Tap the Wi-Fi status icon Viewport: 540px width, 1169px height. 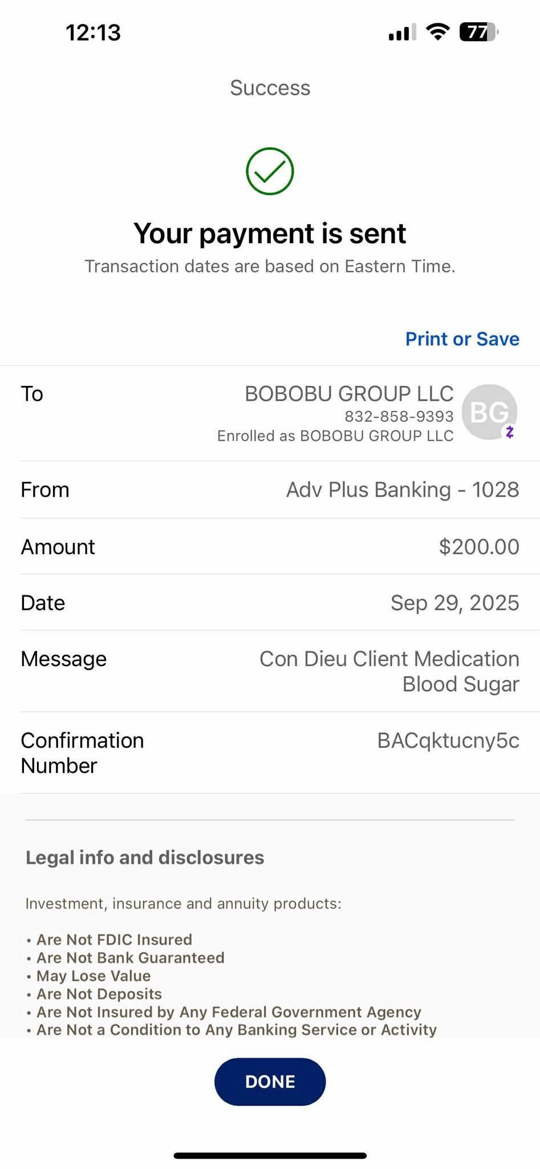[x=437, y=32]
